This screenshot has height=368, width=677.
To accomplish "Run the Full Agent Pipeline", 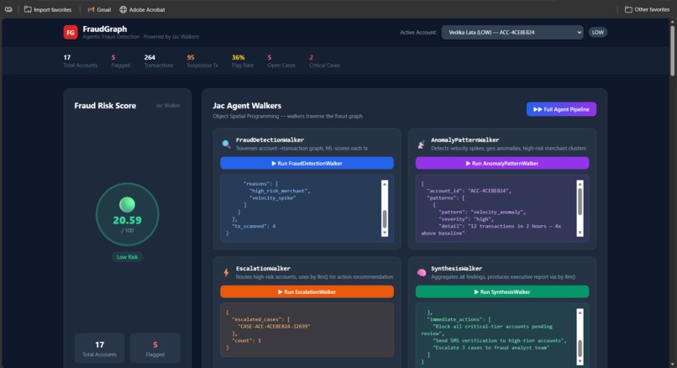I will (x=561, y=109).
